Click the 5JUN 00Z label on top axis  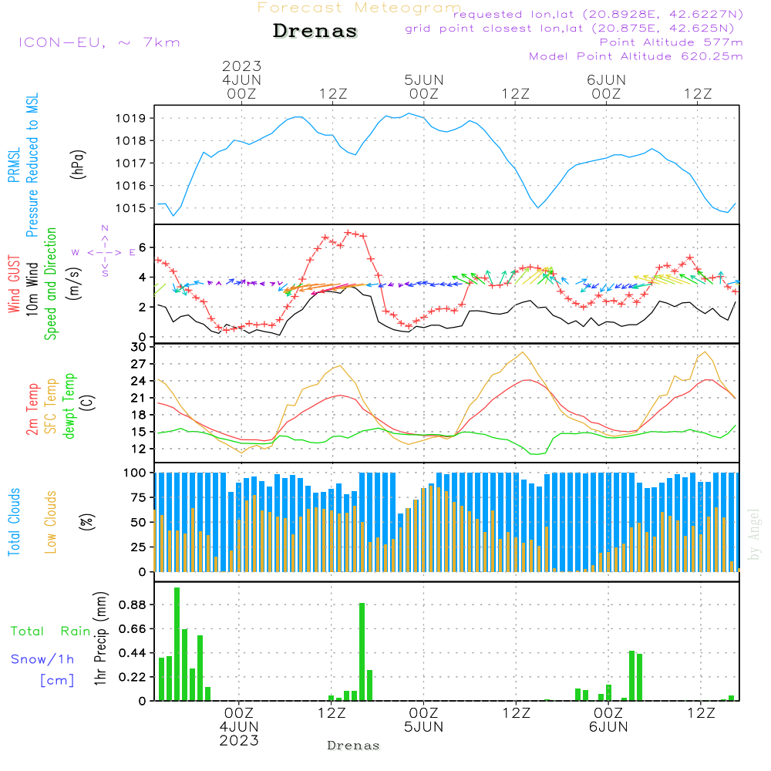pyautogui.click(x=423, y=86)
